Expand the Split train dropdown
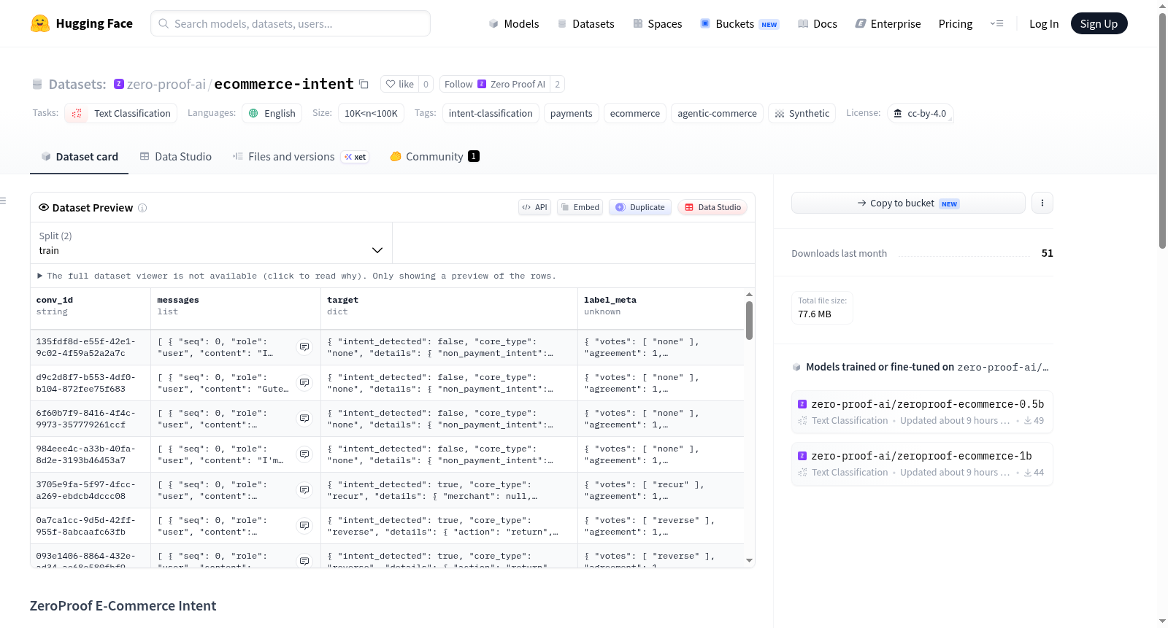This screenshot has height=628, width=1168. 211,243
